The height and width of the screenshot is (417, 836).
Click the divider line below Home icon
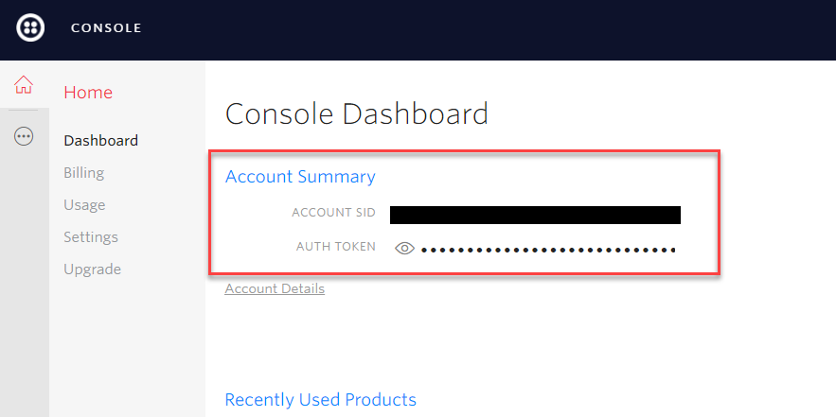click(x=24, y=111)
